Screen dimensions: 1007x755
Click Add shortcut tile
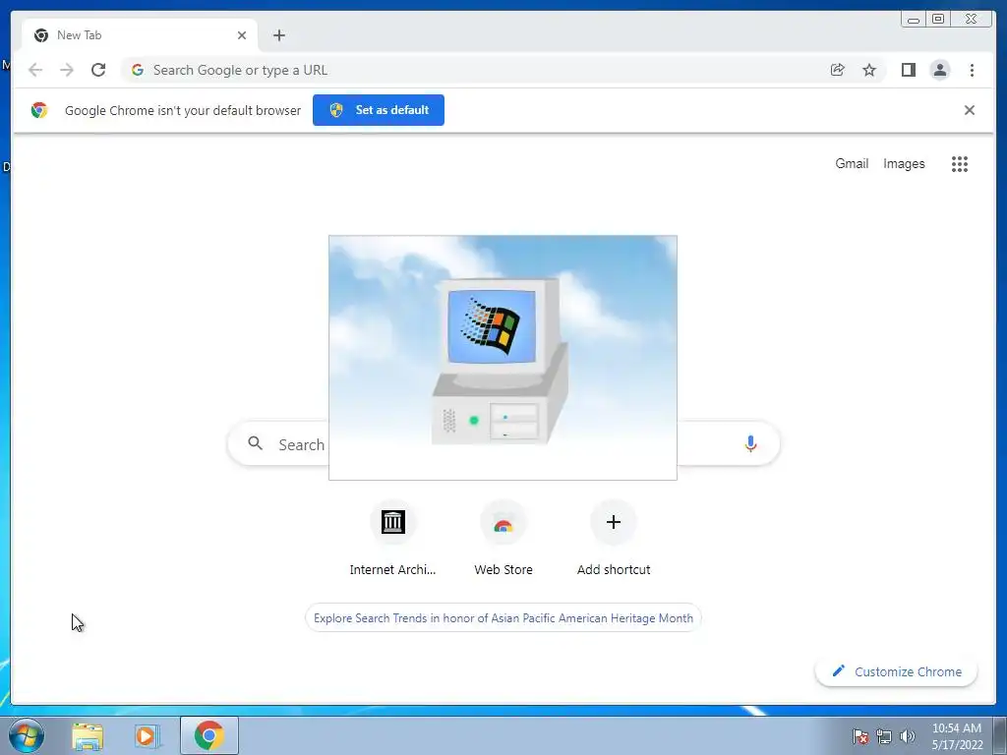[614, 538]
